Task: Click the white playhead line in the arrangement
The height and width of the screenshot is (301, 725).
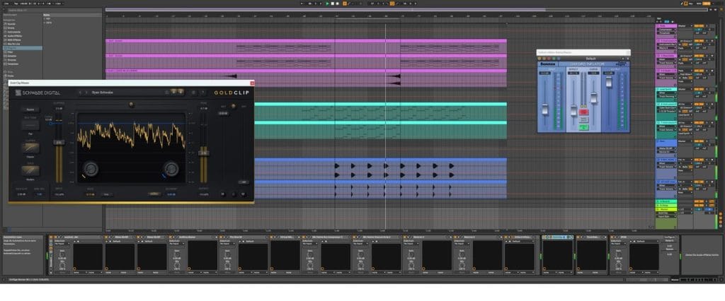Action: 386,124
